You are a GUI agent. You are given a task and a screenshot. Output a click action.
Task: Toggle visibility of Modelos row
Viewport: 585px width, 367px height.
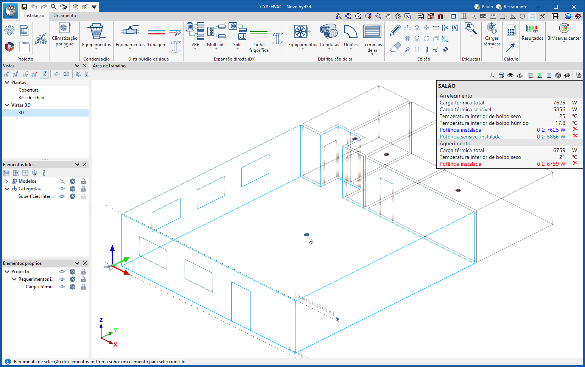(x=62, y=181)
